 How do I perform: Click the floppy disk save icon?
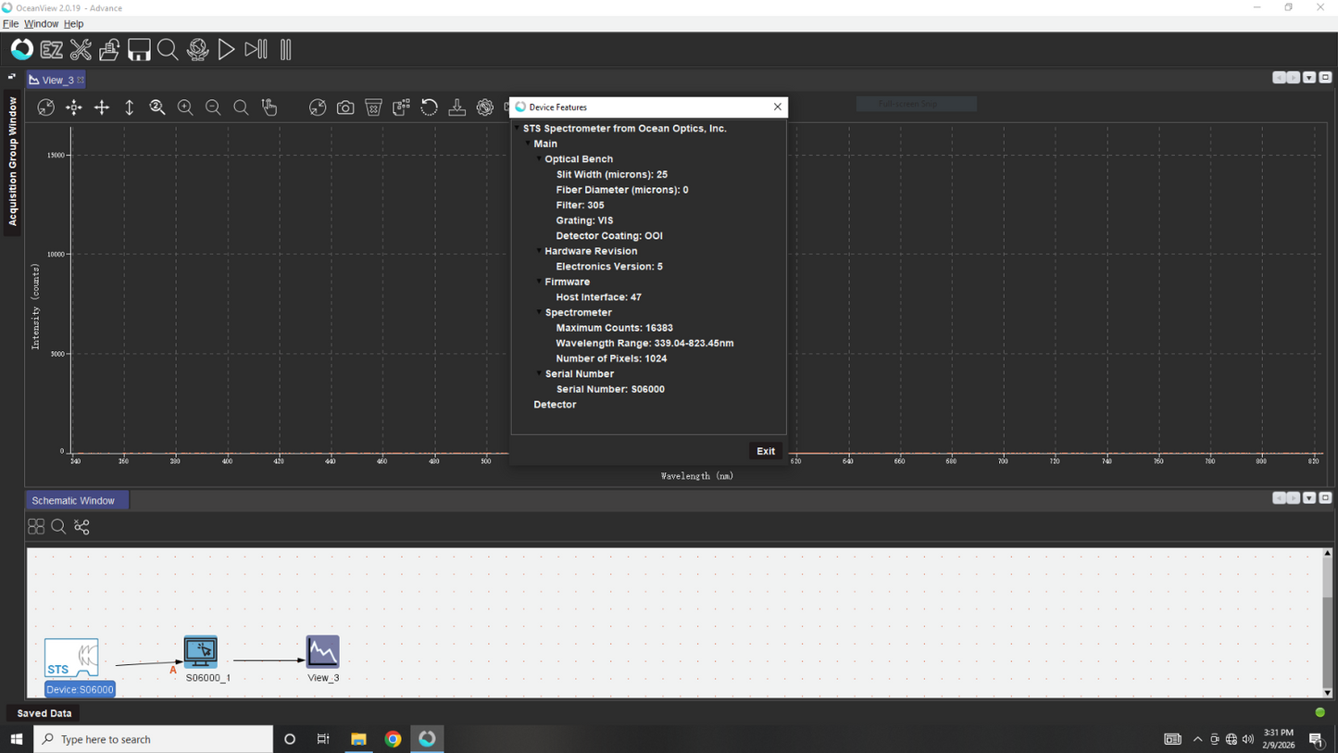tap(139, 50)
